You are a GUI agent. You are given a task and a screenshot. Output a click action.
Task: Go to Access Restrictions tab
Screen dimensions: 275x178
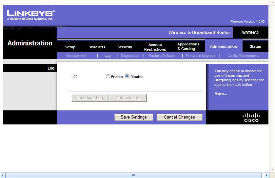point(155,47)
